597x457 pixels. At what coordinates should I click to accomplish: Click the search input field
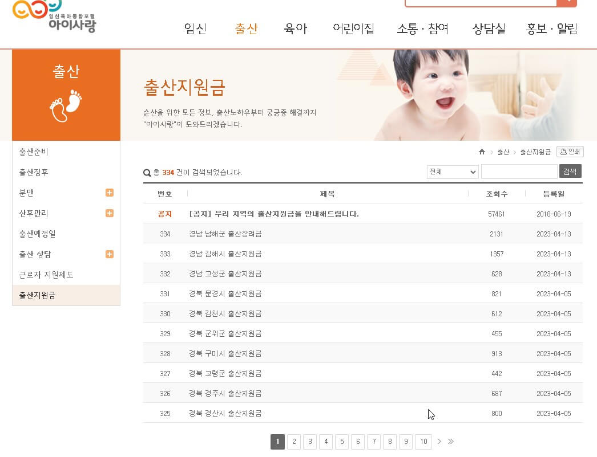coord(518,171)
